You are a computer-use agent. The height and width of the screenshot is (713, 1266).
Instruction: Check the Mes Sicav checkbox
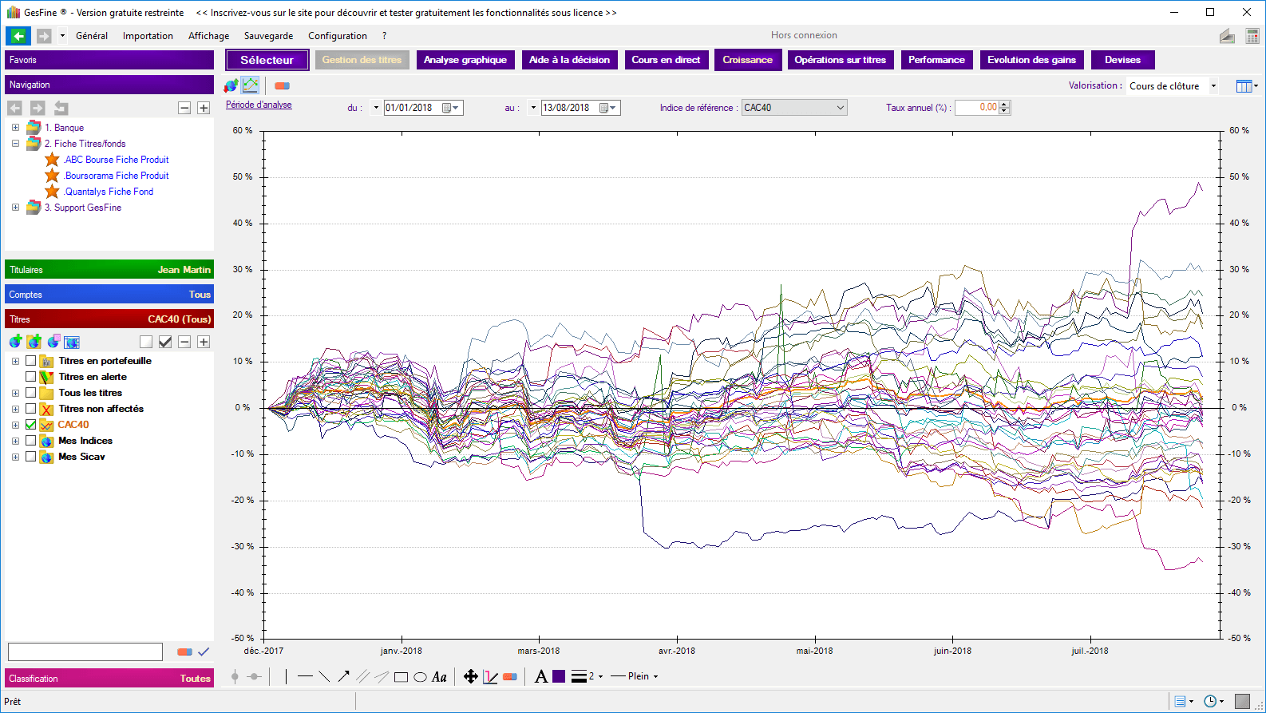pyautogui.click(x=31, y=457)
